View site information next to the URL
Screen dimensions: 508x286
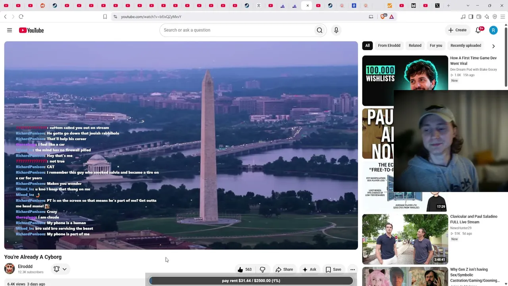click(x=115, y=17)
